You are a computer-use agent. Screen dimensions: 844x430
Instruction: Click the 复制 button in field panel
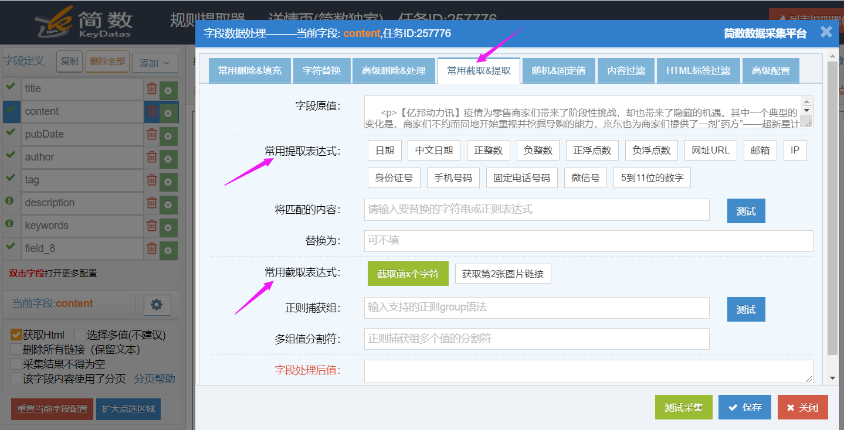point(69,62)
